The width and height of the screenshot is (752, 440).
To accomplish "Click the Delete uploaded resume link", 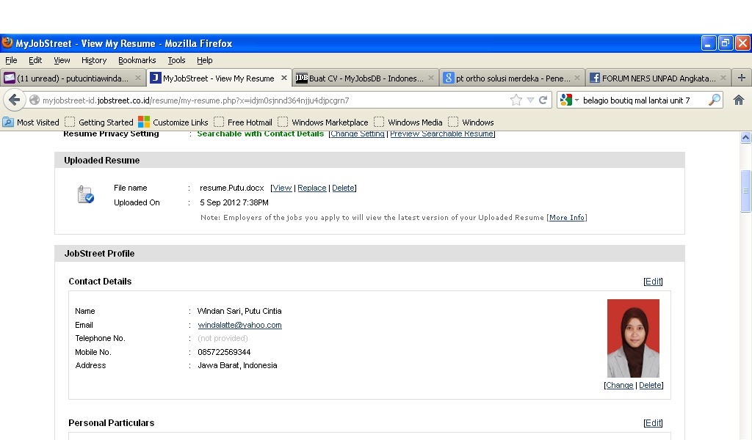I will [x=343, y=188].
